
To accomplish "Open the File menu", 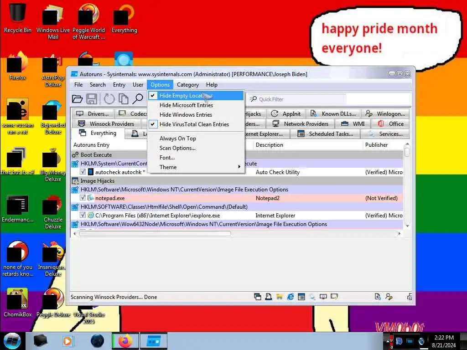I will pos(78,85).
